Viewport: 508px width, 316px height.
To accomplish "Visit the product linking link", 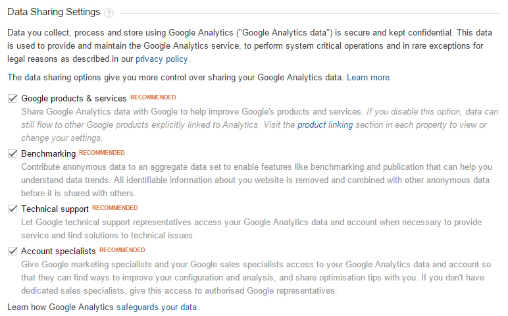I will [x=325, y=124].
